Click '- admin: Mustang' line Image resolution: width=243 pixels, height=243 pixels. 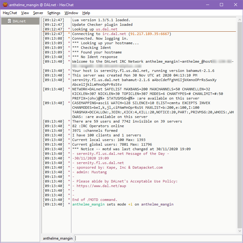90,172
